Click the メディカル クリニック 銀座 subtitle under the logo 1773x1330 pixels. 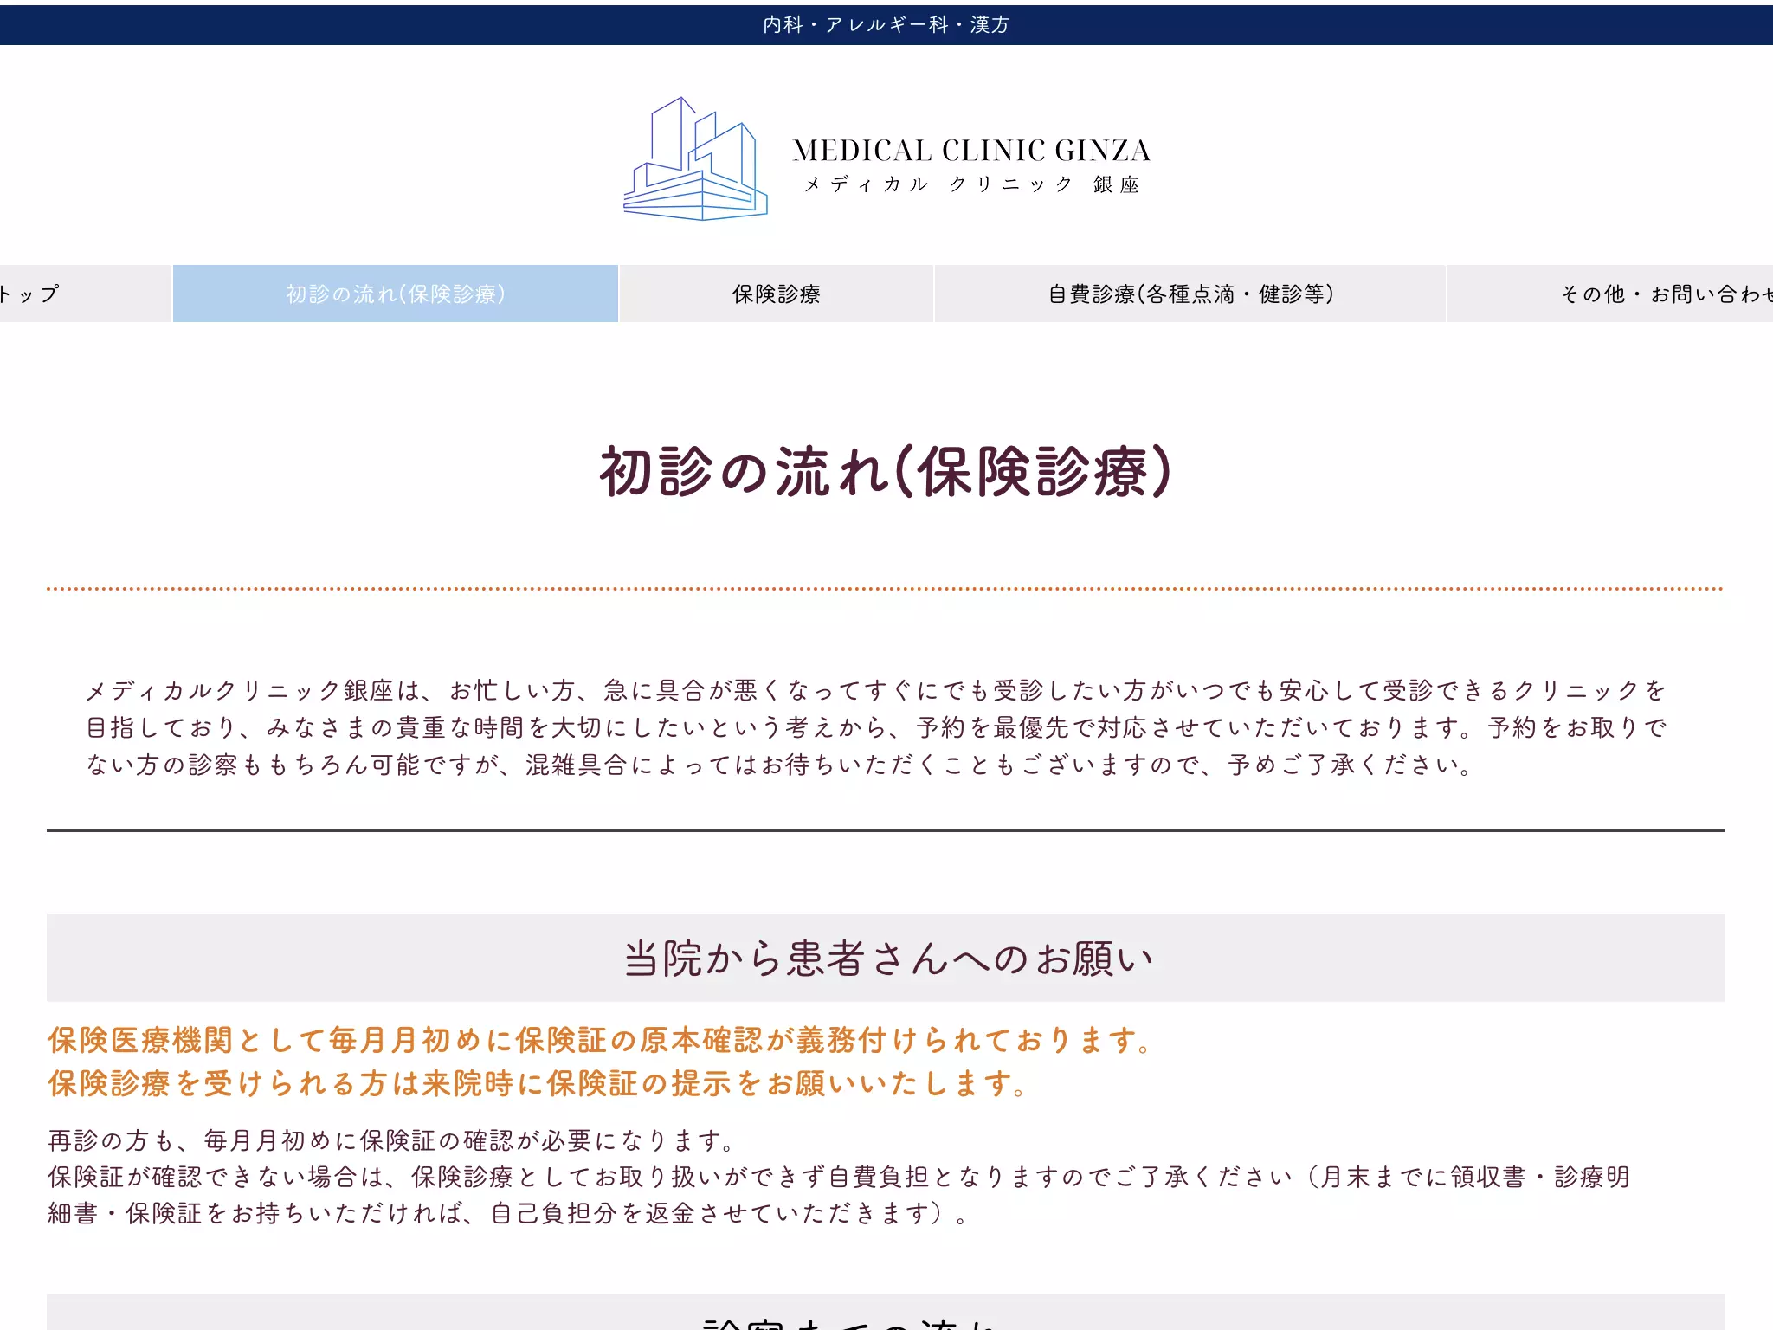(971, 184)
